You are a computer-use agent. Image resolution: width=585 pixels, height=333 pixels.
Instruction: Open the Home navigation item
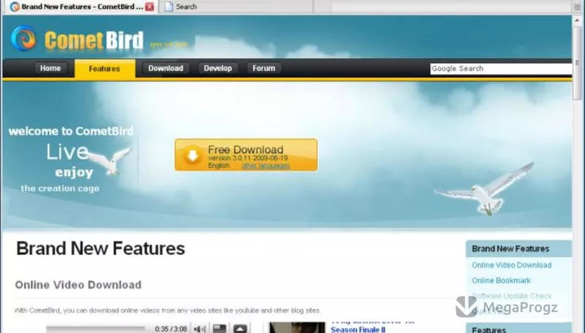point(50,68)
